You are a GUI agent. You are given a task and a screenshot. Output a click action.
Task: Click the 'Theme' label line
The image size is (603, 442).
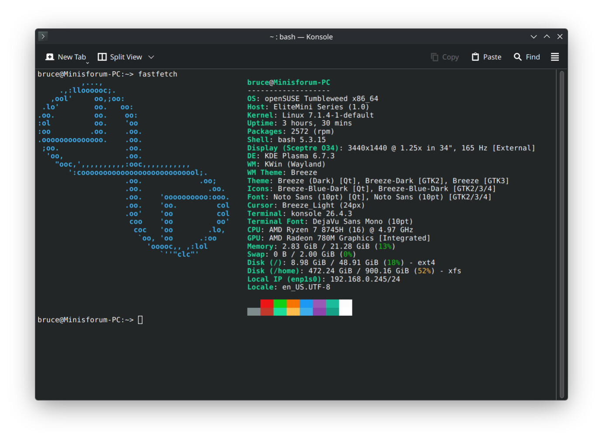[378, 181]
